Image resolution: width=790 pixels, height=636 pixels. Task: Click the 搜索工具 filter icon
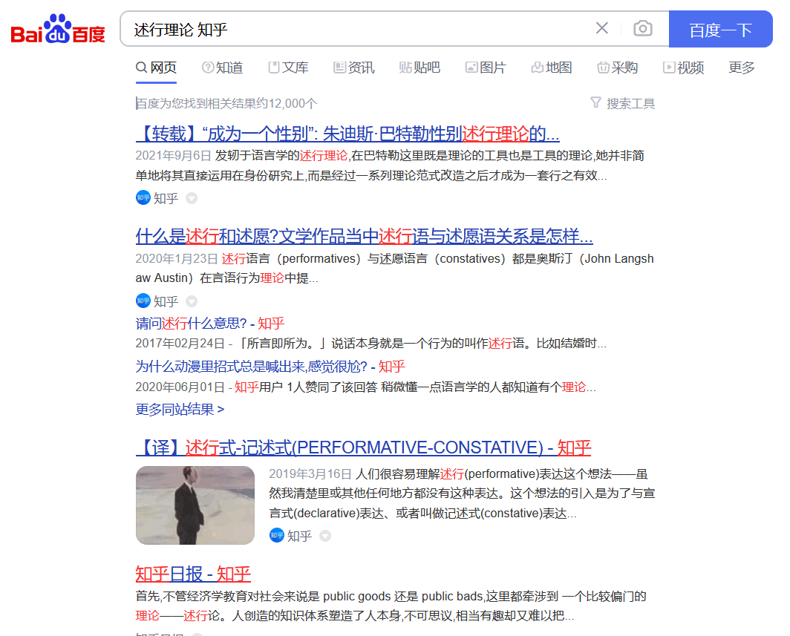tap(595, 103)
